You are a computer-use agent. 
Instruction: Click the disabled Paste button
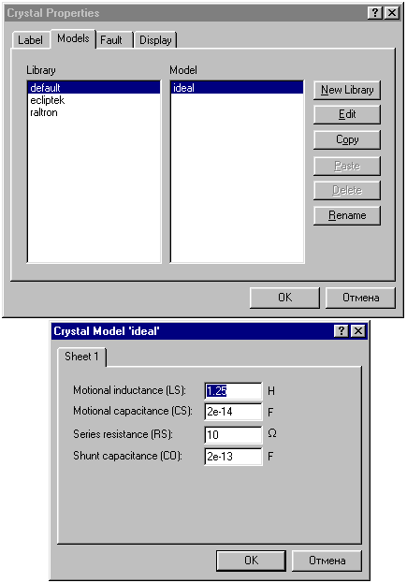(x=347, y=166)
